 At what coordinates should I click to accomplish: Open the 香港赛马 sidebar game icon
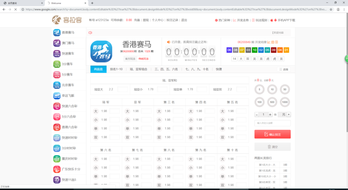coord(57,33)
